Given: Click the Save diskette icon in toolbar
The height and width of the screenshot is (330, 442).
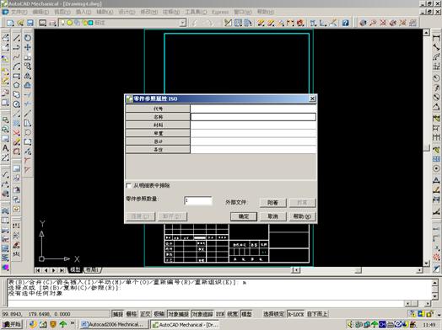Looking at the screenshot, I should coord(30,23).
